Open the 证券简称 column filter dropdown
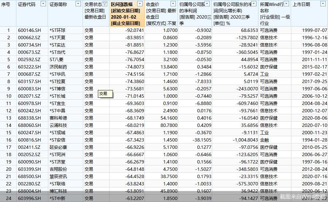Image resolution: width=328 pixels, height=202 pixels. (78, 4)
